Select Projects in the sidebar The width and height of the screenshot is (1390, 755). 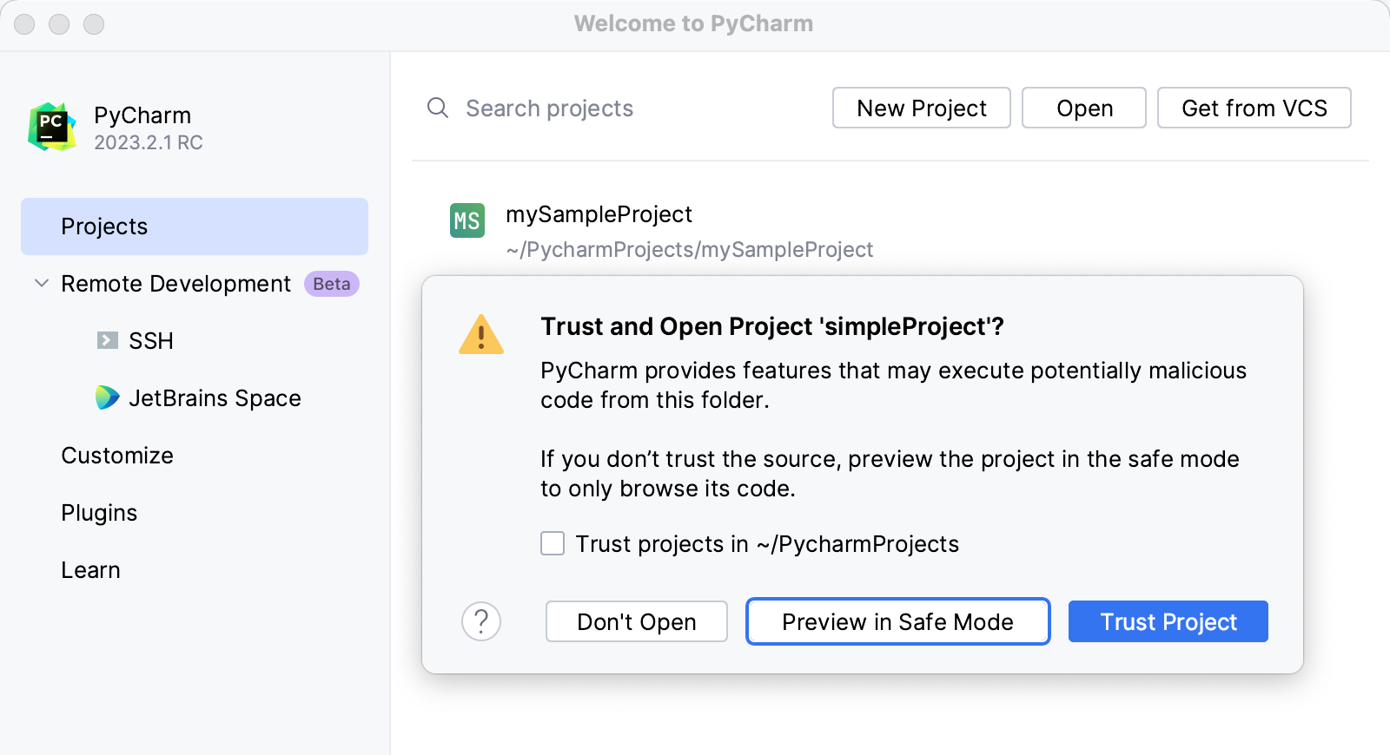104,226
